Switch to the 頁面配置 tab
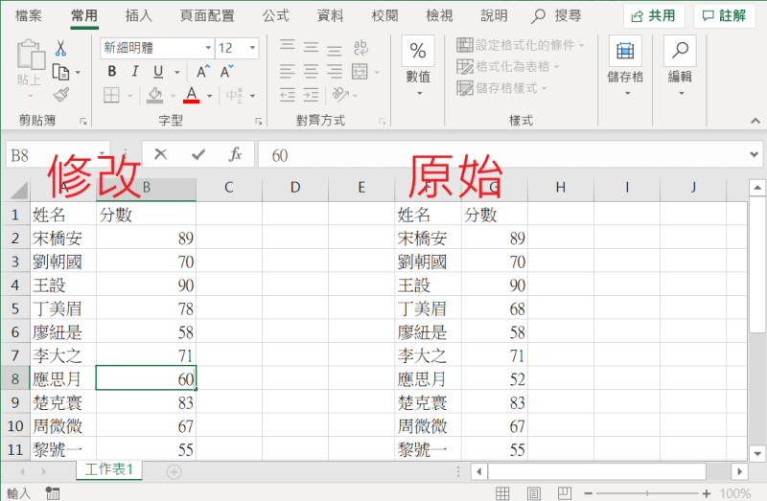Screen dimensions: 767x501 click(x=207, y=15)
